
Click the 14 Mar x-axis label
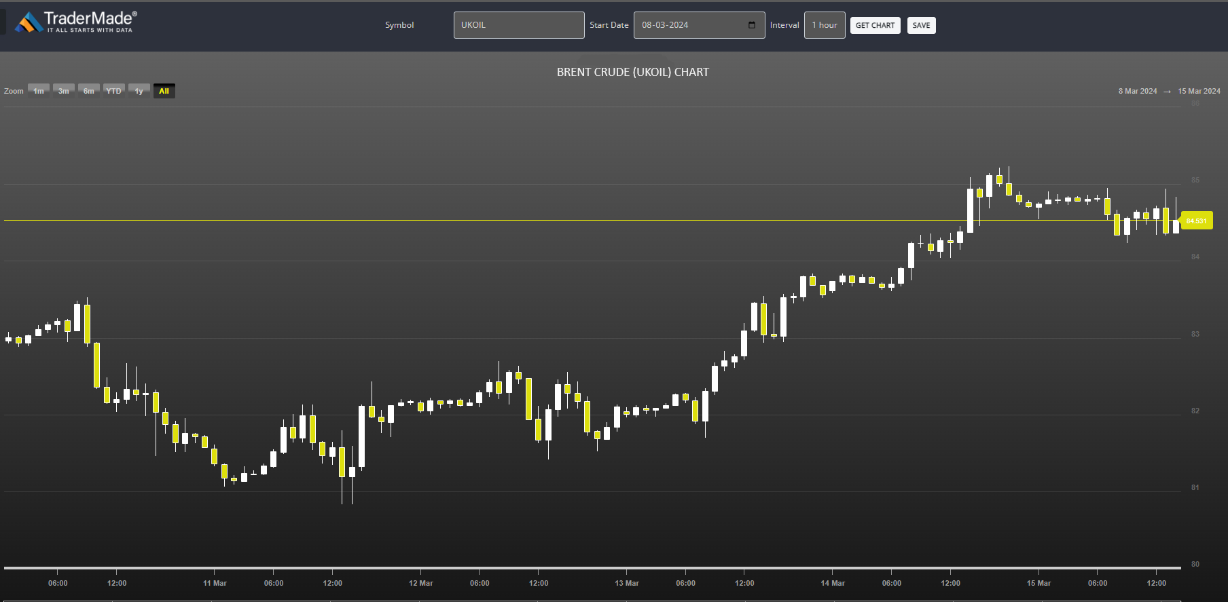(x=833, y=583)
